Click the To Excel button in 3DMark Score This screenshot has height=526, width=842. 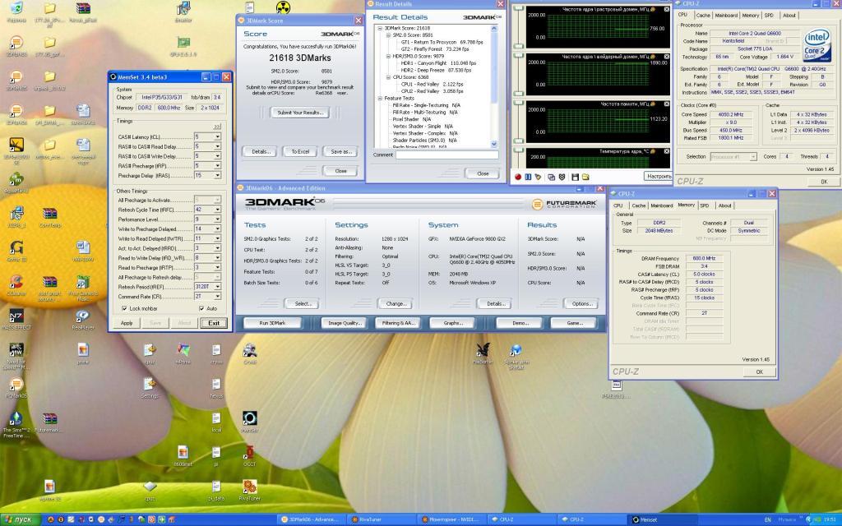[x=300, y=152]
